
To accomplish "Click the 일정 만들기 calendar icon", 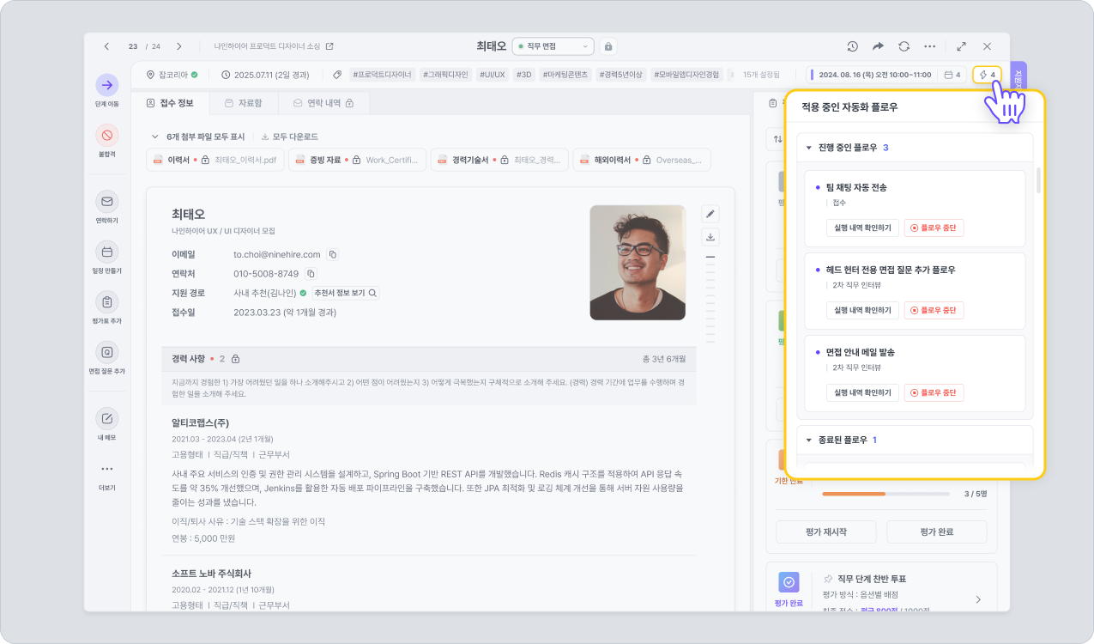I will coord(107,252).
